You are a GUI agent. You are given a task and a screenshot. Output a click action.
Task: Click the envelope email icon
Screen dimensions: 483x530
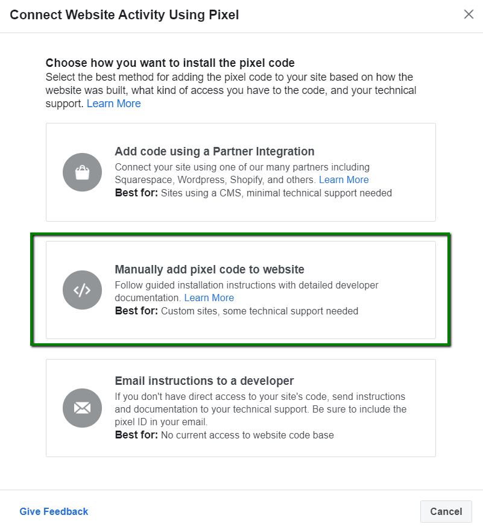point(82,408)
